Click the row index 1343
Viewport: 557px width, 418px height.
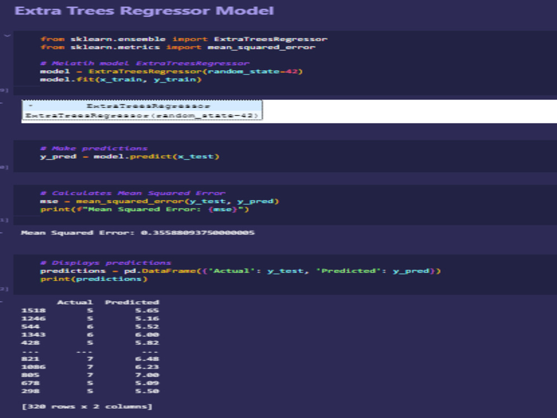click(33, 334)
